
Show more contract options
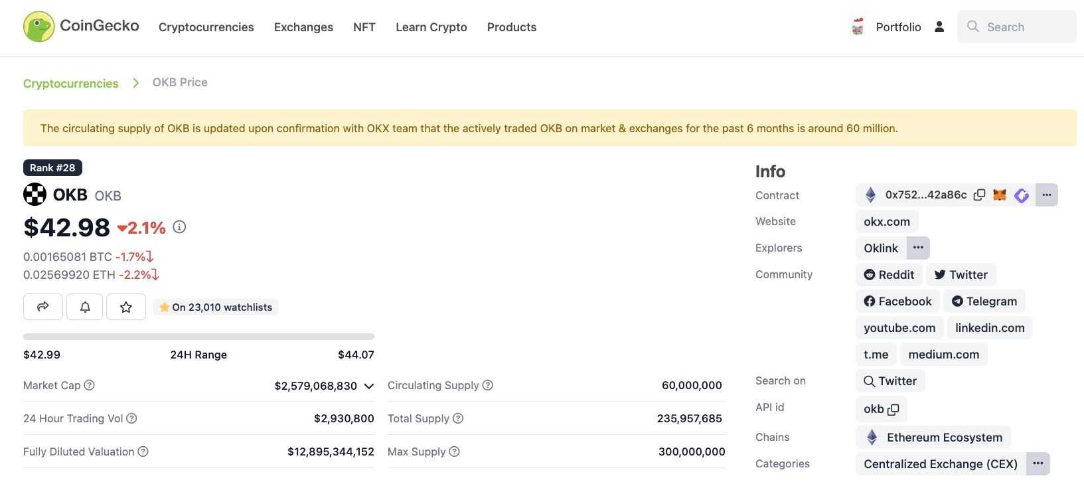(1047, 195)
